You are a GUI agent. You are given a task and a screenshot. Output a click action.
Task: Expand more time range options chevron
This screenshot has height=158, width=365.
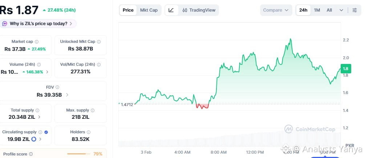(x=341, y=10)
